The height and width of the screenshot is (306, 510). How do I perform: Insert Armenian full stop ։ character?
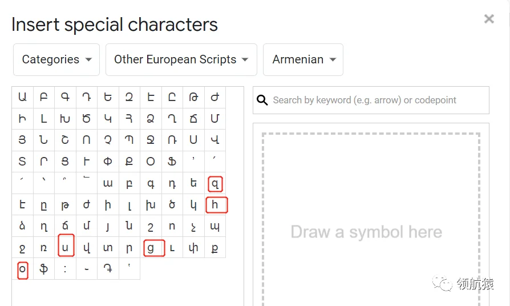66,268
